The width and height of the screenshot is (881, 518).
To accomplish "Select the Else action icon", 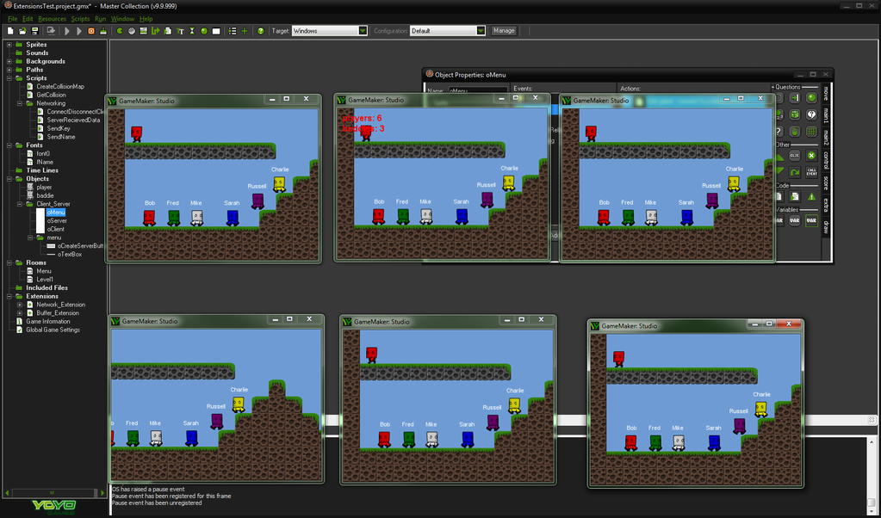I will pos(795,156).
